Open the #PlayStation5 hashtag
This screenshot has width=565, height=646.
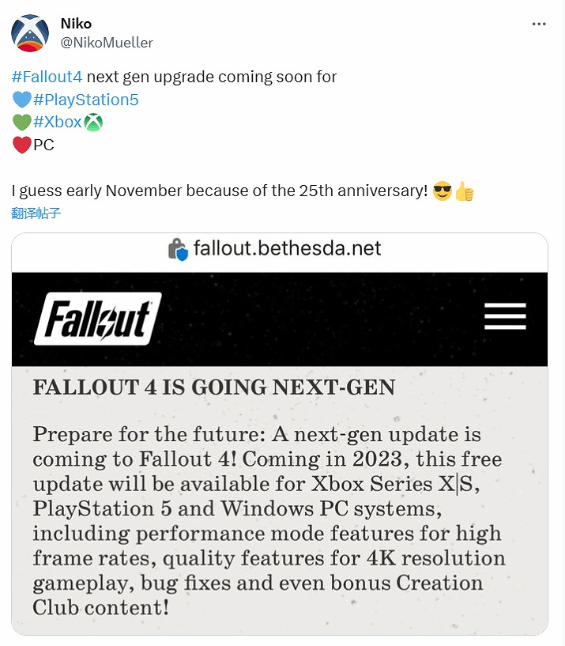click(86, 100)
